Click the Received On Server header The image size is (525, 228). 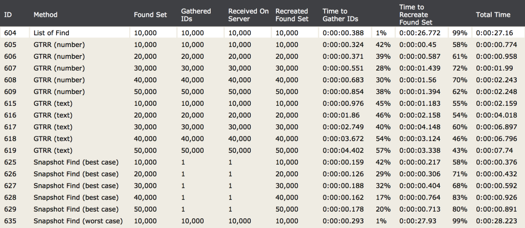click(249, 15)
